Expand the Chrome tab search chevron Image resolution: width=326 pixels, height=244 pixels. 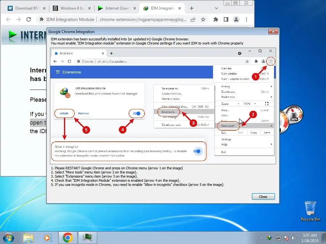[x=216, y=8]
